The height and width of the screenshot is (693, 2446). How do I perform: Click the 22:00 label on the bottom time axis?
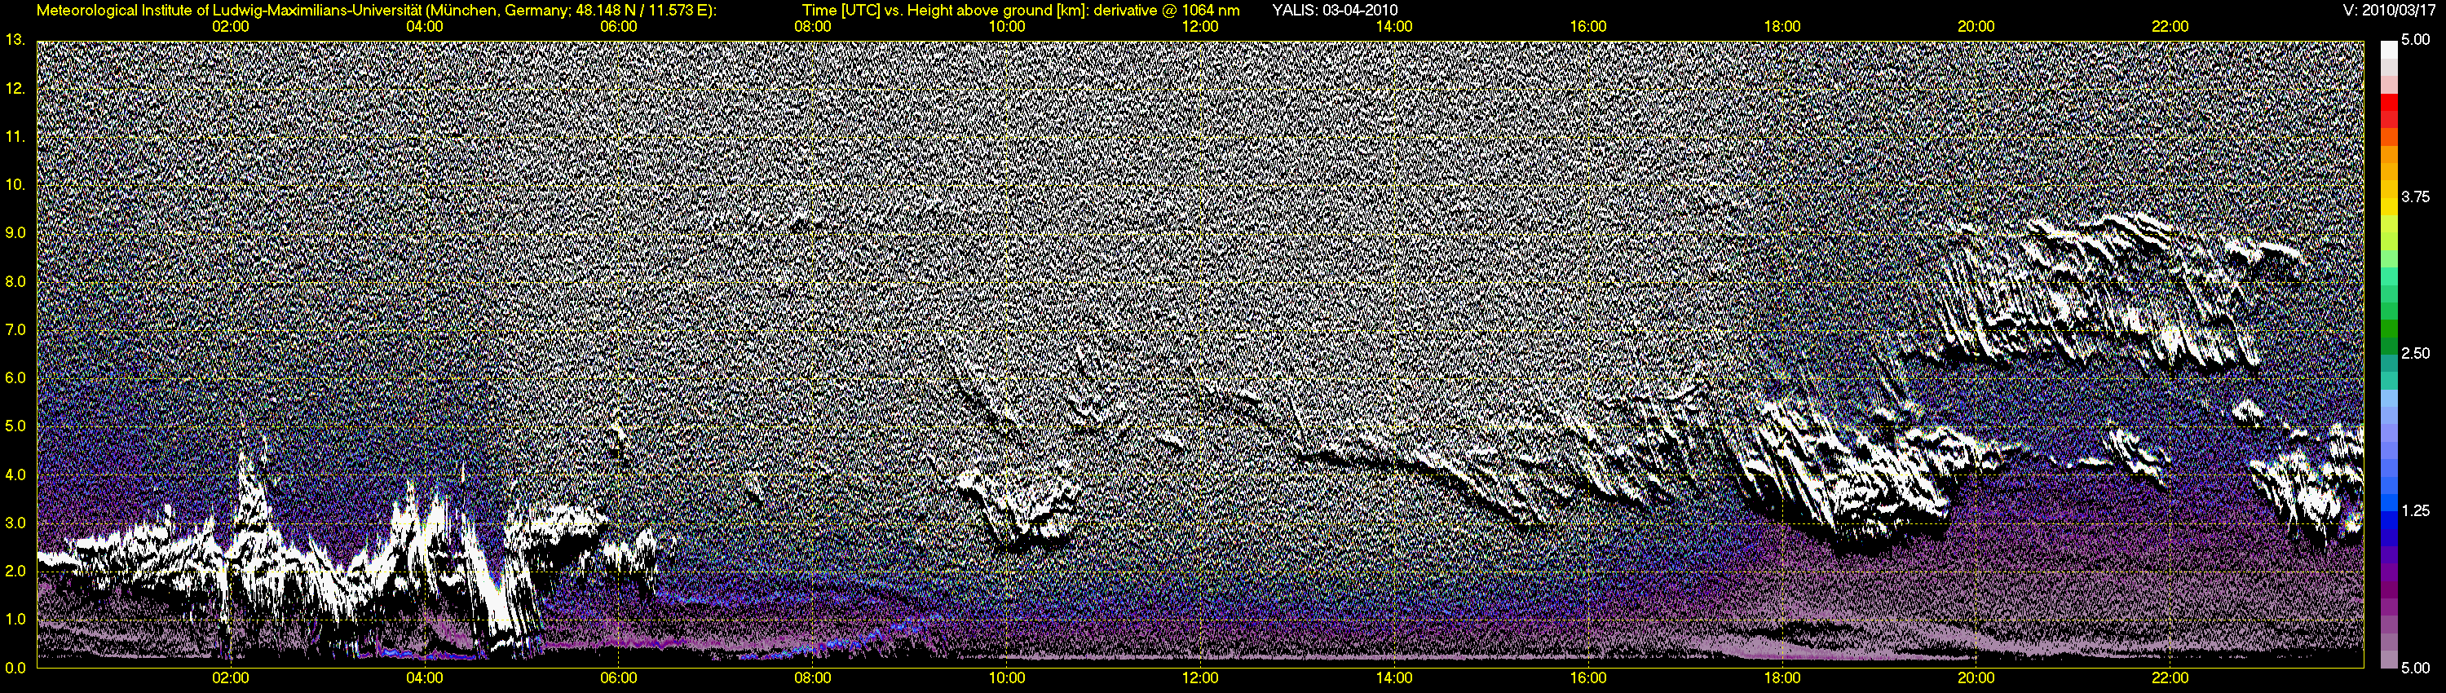click(x=2170, y=679)
